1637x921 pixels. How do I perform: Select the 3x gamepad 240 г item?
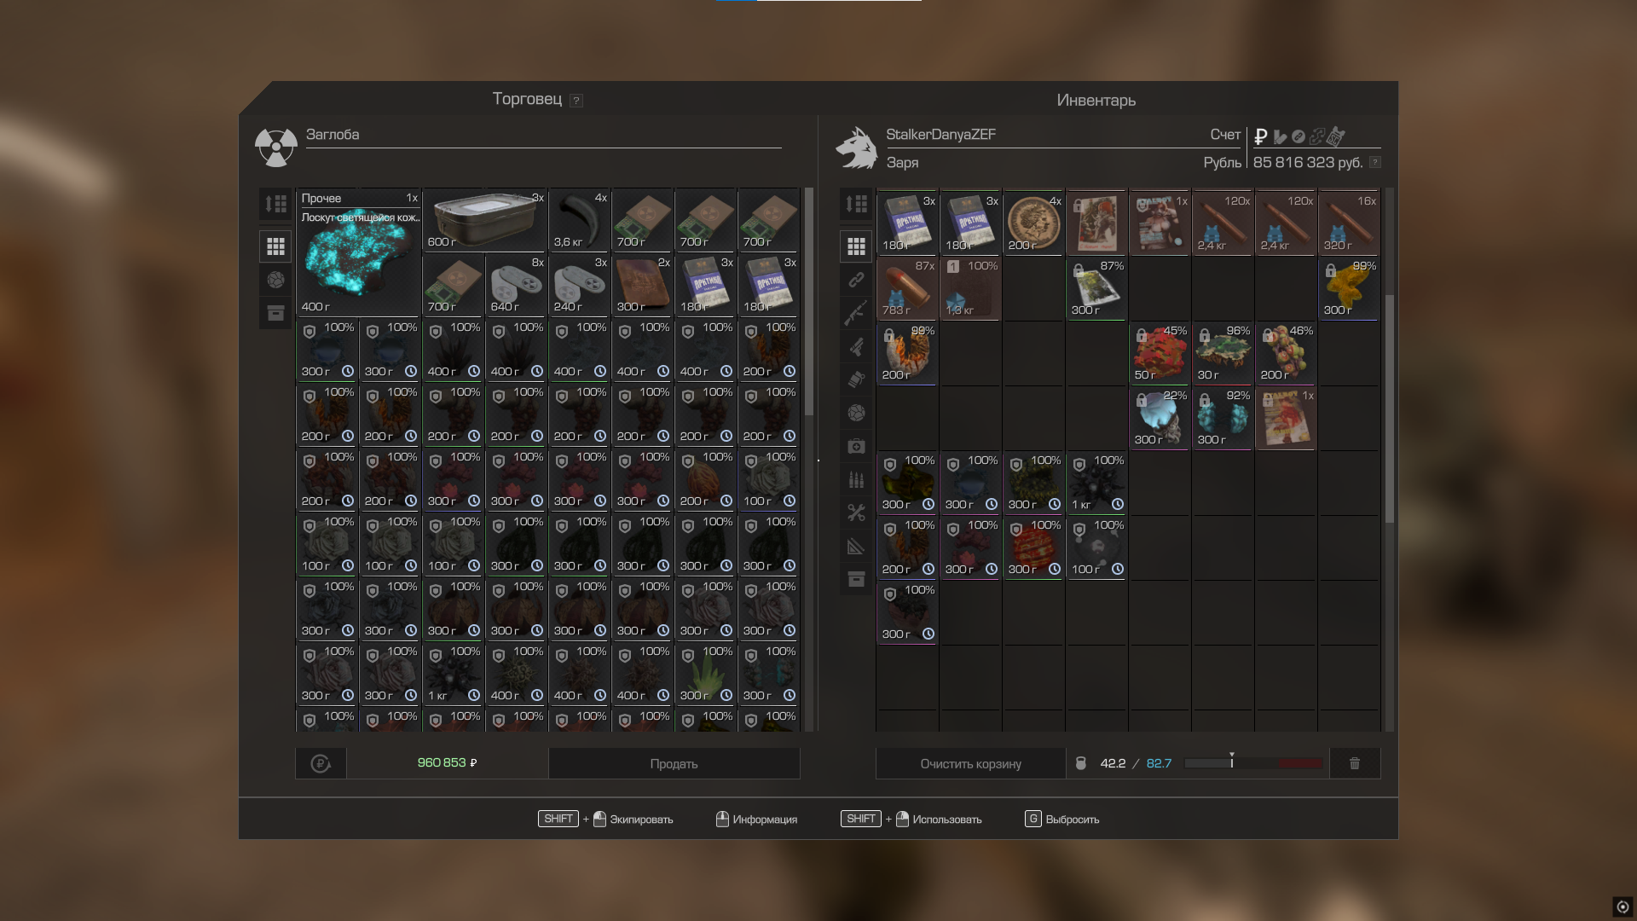(579, 285)
